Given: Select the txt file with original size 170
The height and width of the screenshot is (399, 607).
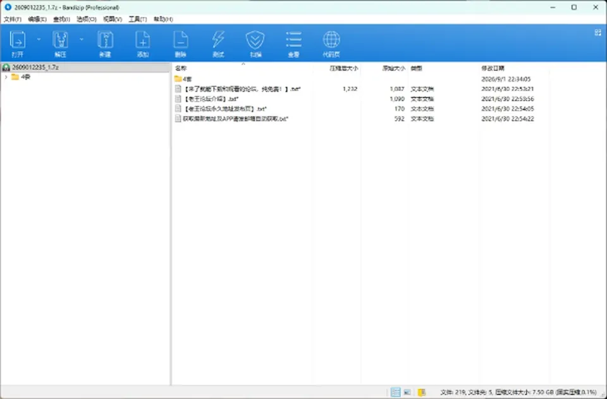Looking at the screenshot, I should coord(361,109).
